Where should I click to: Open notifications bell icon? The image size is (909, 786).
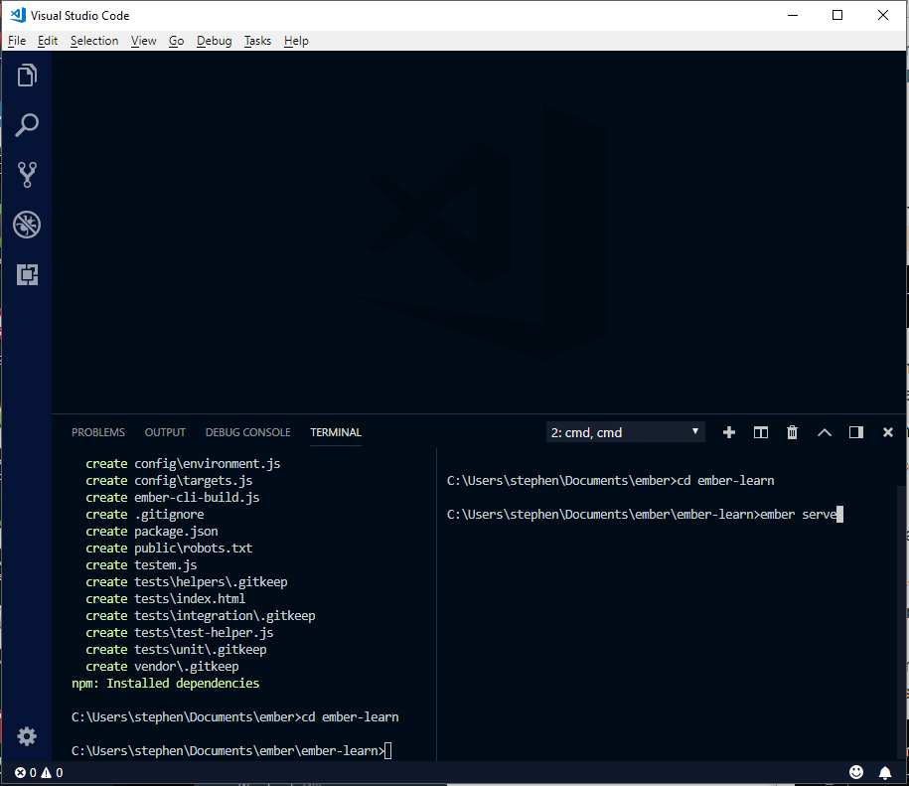tap(885, 772)
